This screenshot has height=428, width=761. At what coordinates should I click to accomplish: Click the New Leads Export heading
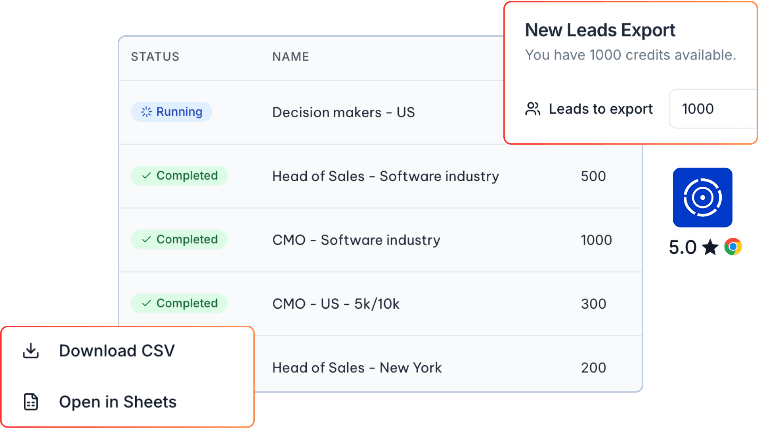coord(600,30)
